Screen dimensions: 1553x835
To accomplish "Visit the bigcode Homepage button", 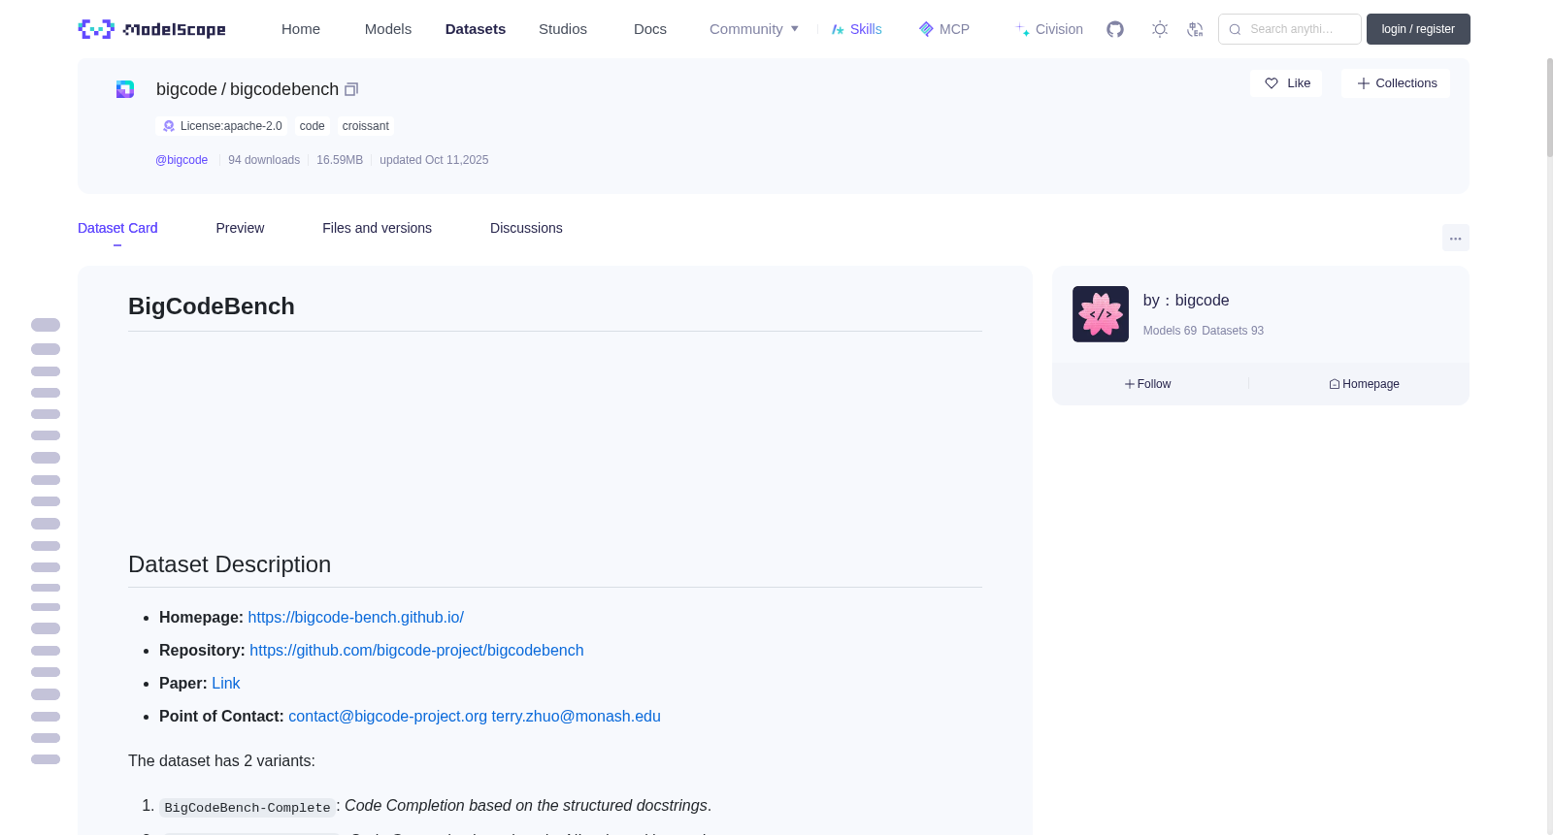I will point(1364,384).
